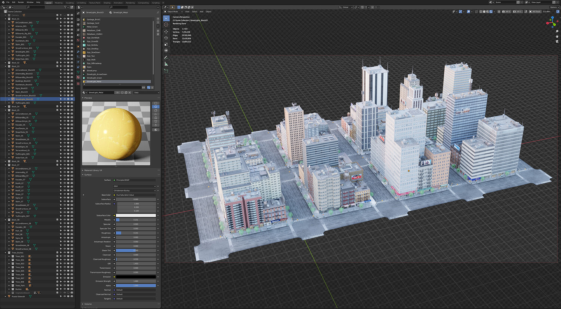Screen dimensions: 561x309
Task: Uncheck Block_01 collection exclude checkbox
Action: tap(57, 19)
